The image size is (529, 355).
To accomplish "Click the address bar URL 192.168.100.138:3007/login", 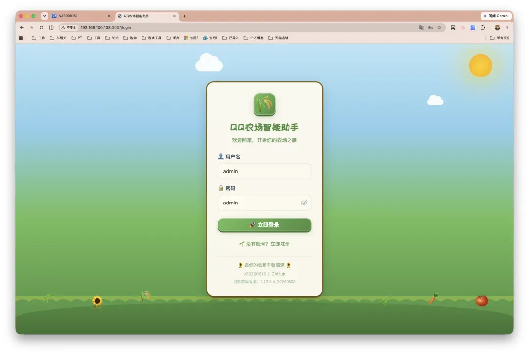I will point(106,27).
